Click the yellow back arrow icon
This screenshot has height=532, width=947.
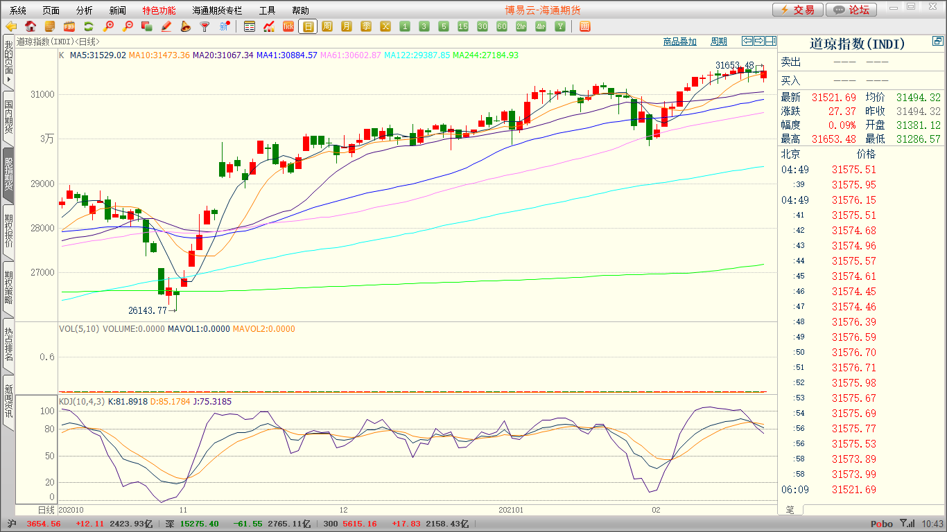point(11,26)
